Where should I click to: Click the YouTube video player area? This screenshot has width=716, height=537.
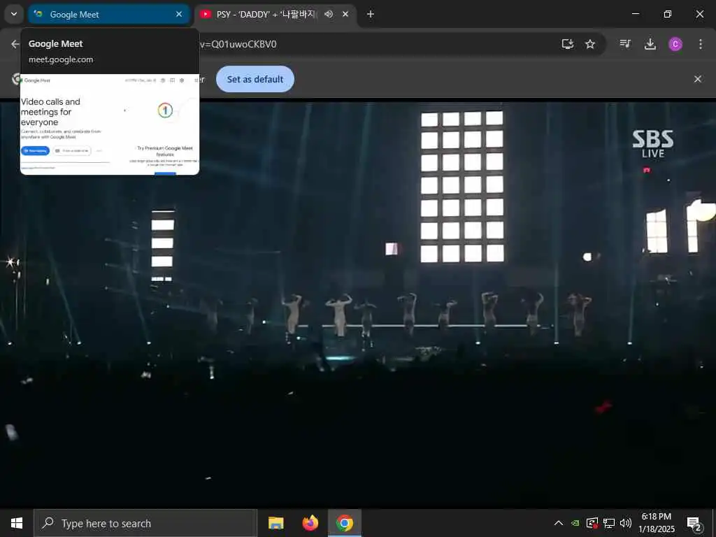(358, 304)
